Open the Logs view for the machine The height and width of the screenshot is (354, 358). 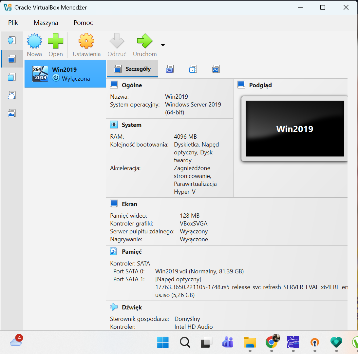[193, 69]
